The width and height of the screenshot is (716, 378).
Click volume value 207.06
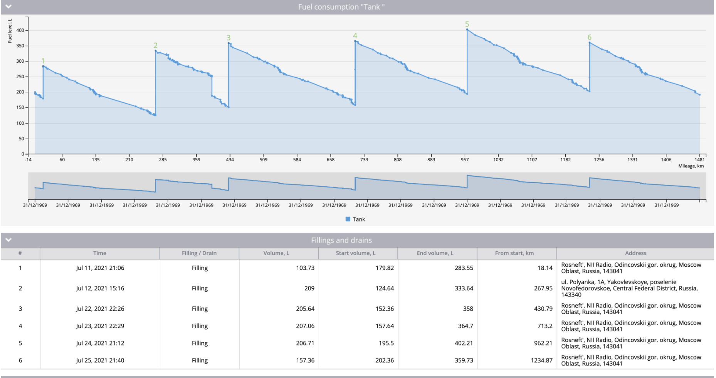coord(305,326)
